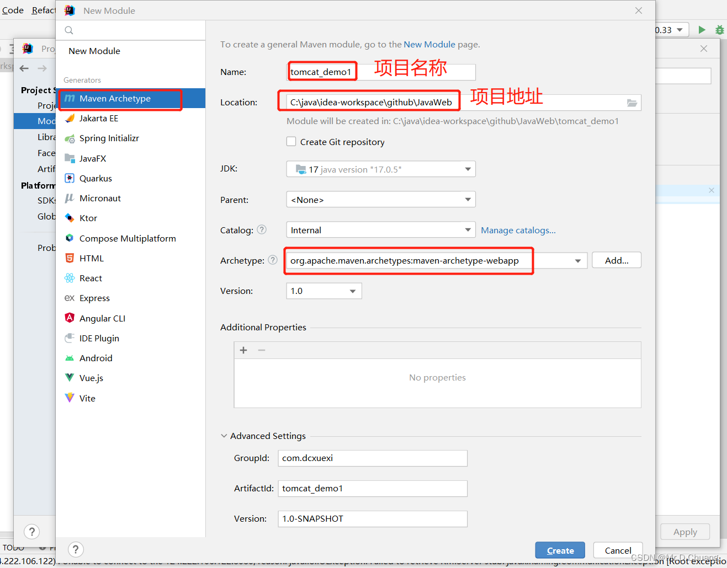Image resolution: width=727 pixels, height=568 pixels.
Task: Open the JDK dropdown
Action: tap(381, 169)
